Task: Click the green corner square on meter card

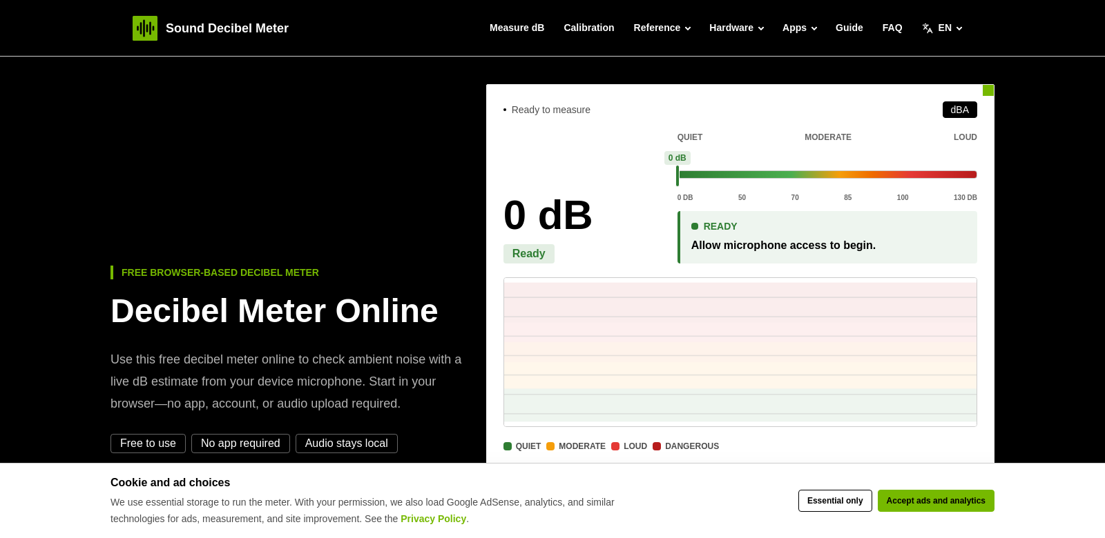Action: point(988,90)
